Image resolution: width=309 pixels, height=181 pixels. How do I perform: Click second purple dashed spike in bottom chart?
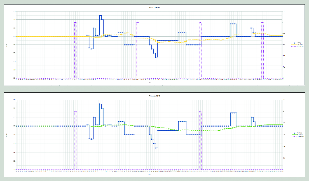click(200, 111)
